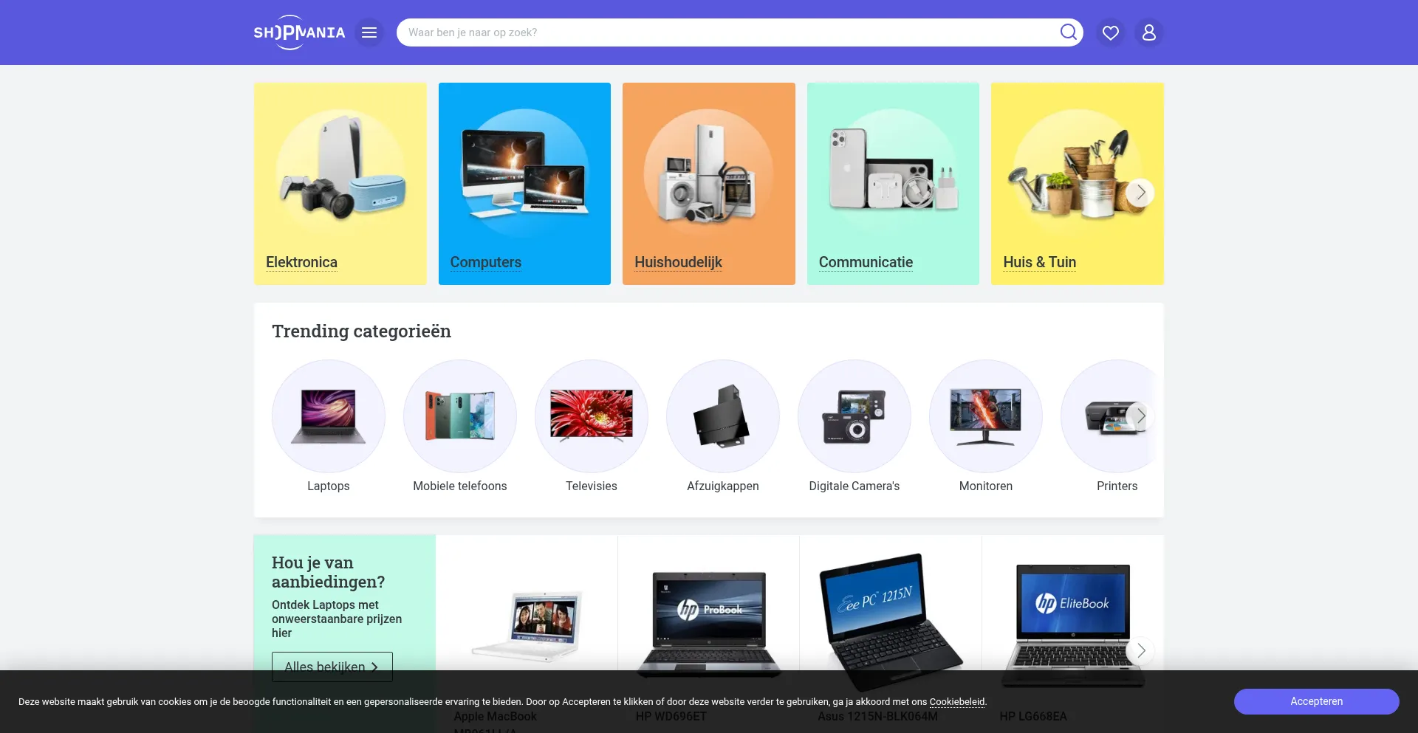The width and height of the screenshot is (1418, 733).
Task: Open the Asus Eee PC 1215N product image
Action: click(891, 621)
